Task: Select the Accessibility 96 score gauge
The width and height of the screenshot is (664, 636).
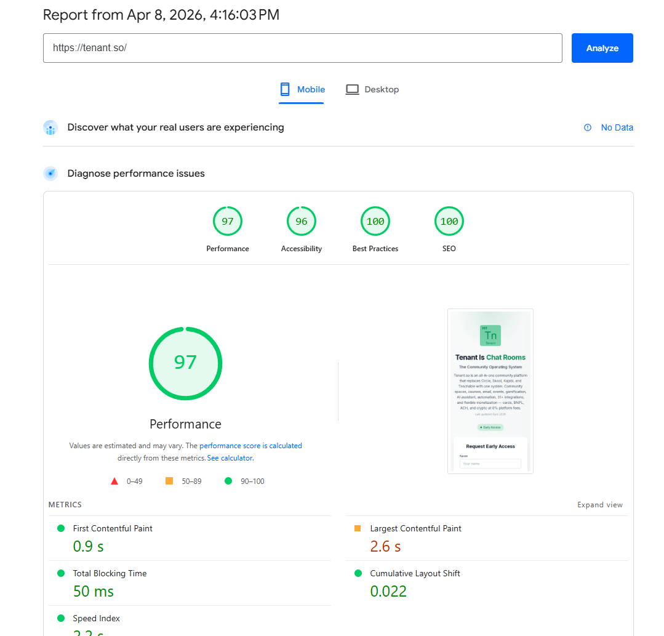Action: pyautogui.click(x=302, y=222)
